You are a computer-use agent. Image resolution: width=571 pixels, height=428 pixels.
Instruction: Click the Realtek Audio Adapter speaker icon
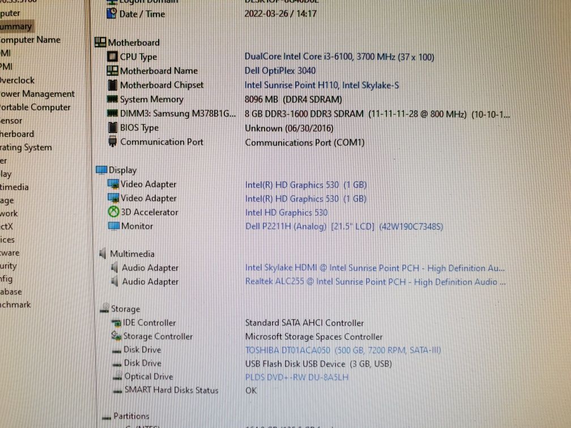pos(114,281)
